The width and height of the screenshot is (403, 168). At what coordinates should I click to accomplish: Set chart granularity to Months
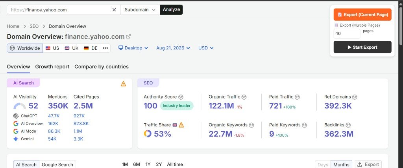pyautogui.click(x=341, y=164)
